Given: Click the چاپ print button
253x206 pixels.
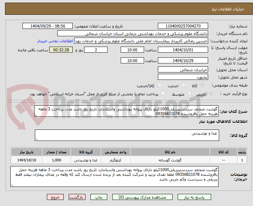Looking at the screenshot, I should pyautogui.click(x=99, y=197).
